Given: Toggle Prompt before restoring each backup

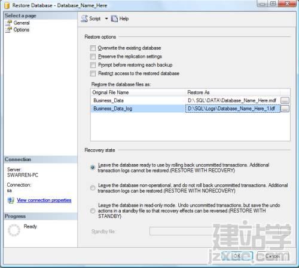Looking at the screenshot, I should click(93, 65).
